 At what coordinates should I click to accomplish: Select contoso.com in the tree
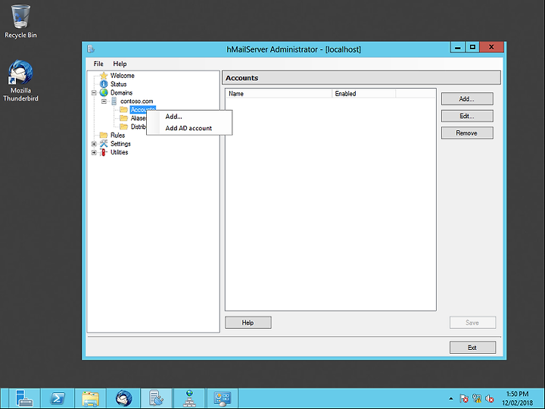pyautogui.click(x=136, y=101)
